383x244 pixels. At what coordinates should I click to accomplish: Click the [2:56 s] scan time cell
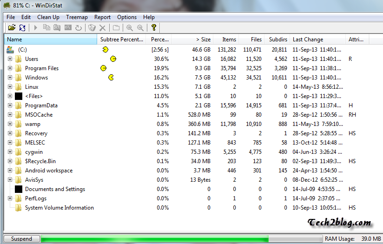tap(160, 50)
